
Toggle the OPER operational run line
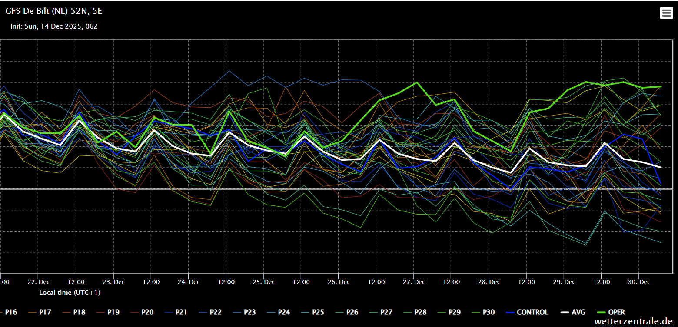611,312
